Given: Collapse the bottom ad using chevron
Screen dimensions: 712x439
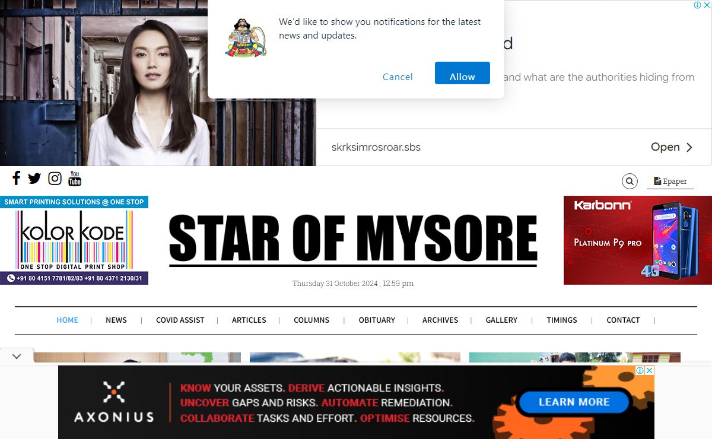Looking at the screenshot, I should 17,357.
